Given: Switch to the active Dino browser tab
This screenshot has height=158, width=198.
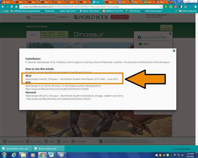Looking at the screenshot, I should pos(98,2).
